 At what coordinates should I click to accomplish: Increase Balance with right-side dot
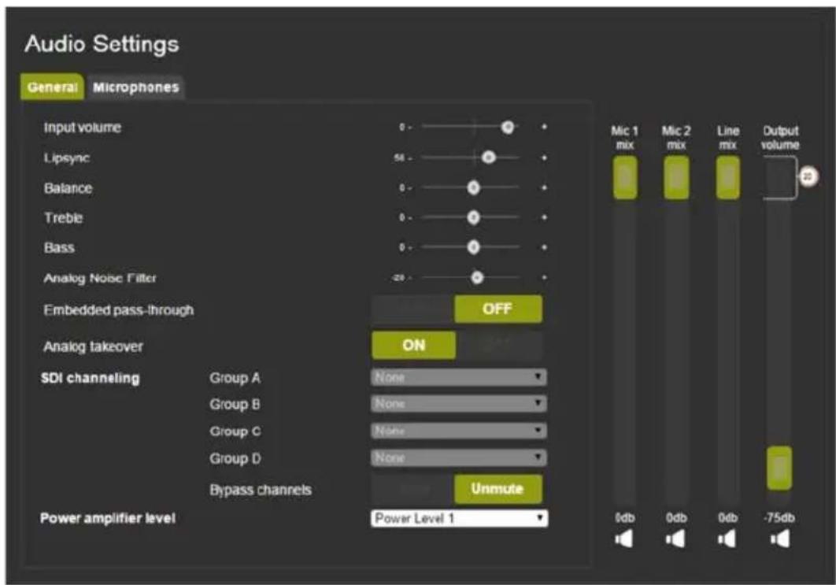(x=545, y=187)
